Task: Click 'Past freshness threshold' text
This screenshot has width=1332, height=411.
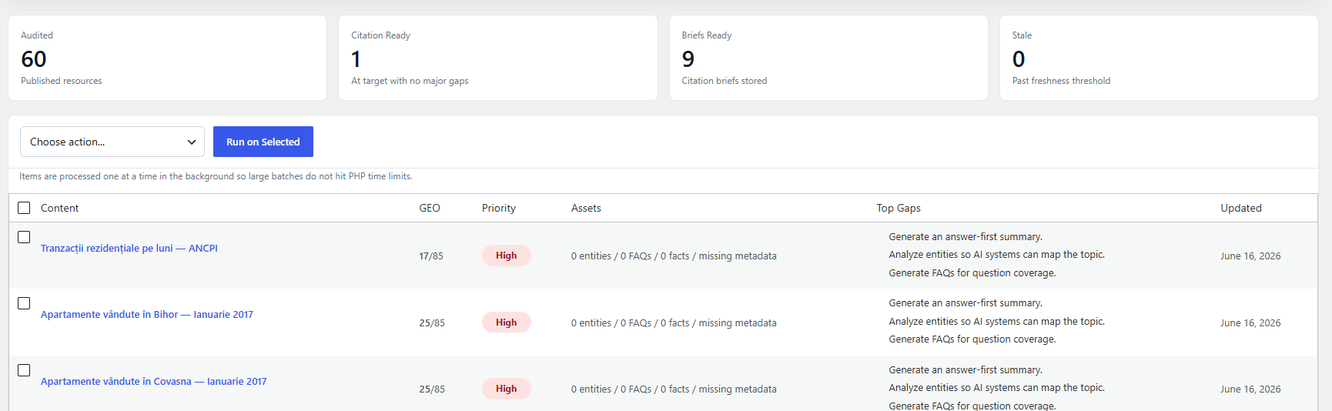Action: point(1061,81)
